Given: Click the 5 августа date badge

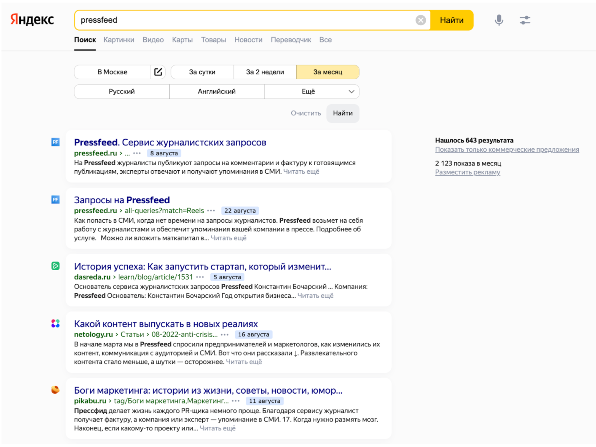Looking at the screenshot, I should coord(227,277).
